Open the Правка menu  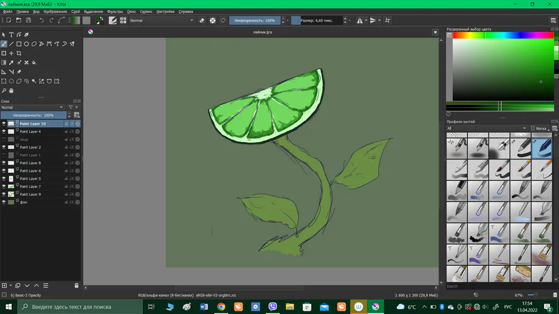[22, 11]
